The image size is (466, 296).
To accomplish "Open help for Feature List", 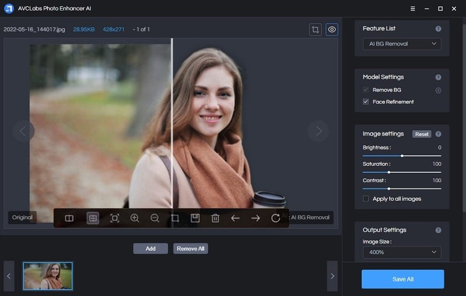I will coord(438,28).
